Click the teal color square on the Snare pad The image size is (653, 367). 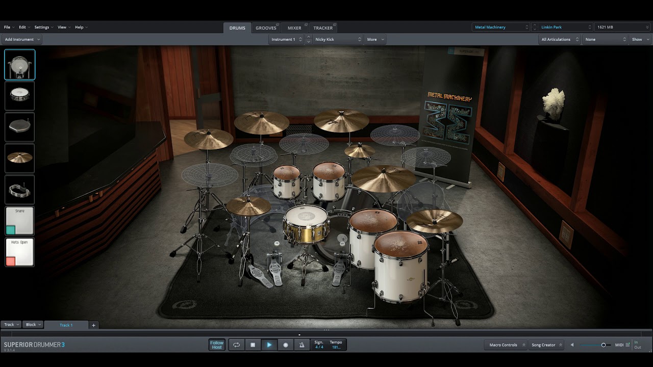[x=11, y=230]
